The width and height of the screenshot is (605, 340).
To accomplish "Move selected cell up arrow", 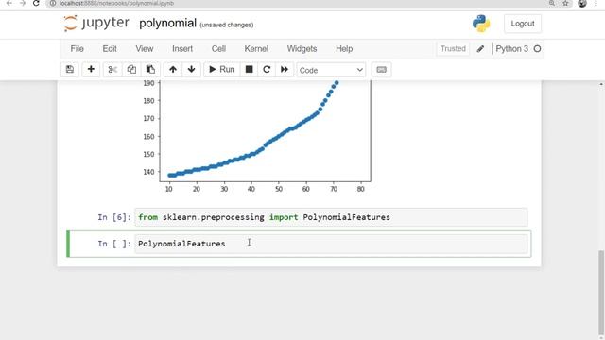I will point(173,69).
